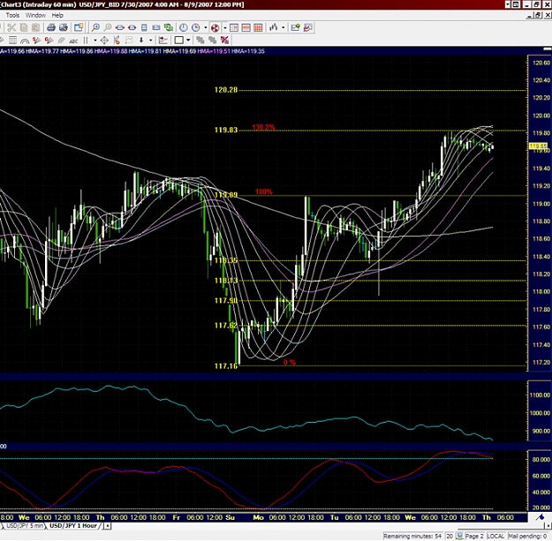This screenshot has width=552, height=541.
Task: Open dropdown after vertical lines tool
Action: (95, 40)
